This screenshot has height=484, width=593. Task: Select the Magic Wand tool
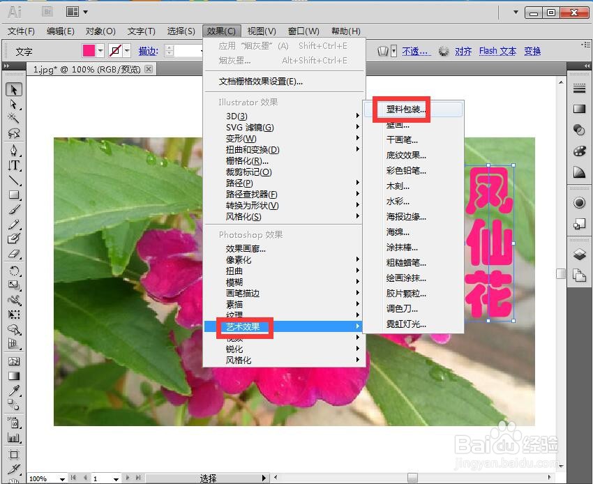[x=14, y=119]
